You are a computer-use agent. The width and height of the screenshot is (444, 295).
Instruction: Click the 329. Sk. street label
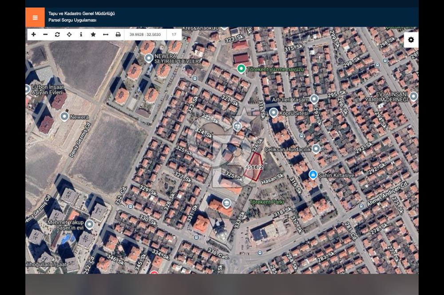tap(148, 191)
